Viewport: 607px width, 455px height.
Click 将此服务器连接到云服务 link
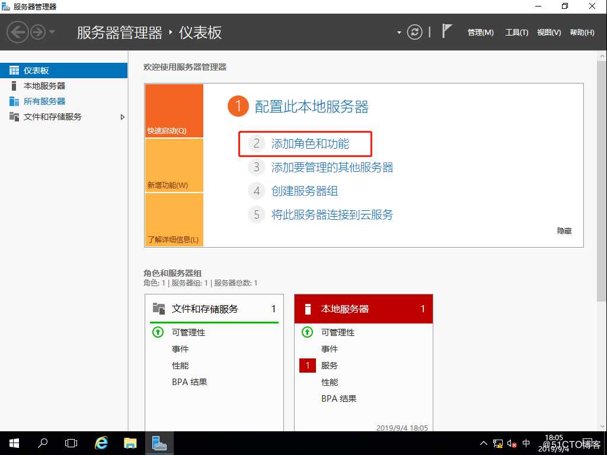click(x=332, y=214)
